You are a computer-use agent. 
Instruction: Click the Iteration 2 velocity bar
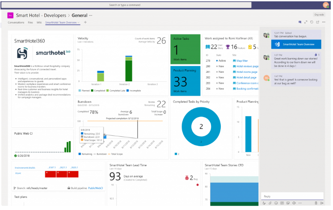[129, 68]
